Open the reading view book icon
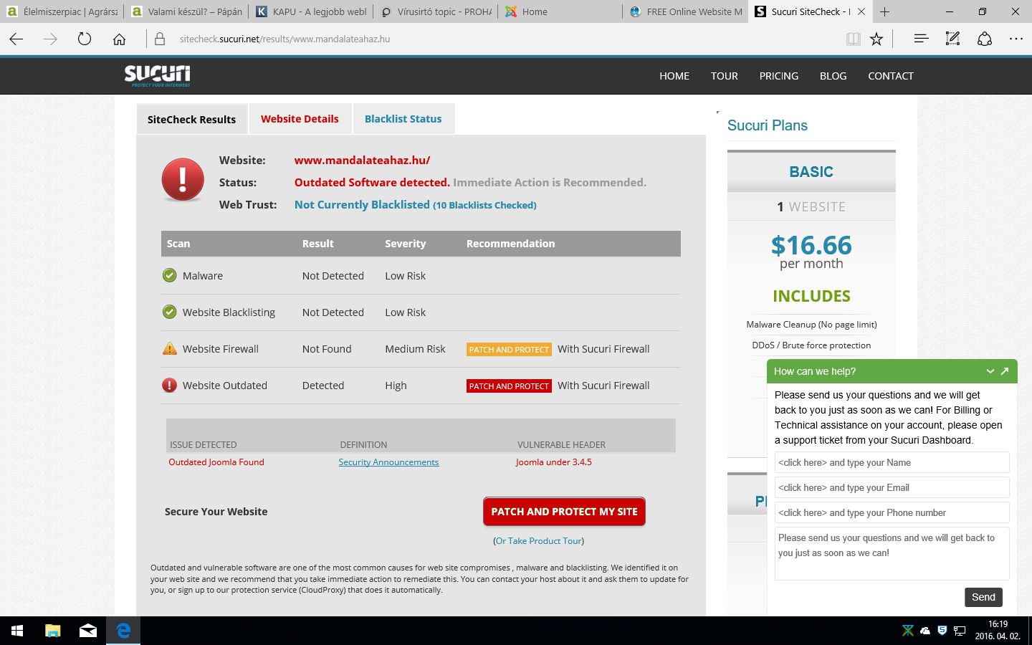Viewport: 1032px width, 645px height. (853, 39)
